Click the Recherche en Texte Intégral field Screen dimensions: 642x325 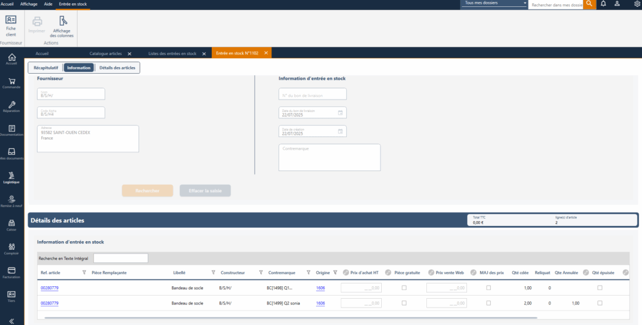point(120,258)
